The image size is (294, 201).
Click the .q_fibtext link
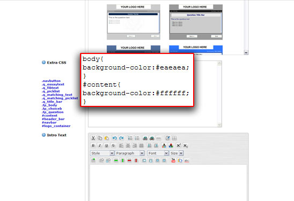pos(50,88)
